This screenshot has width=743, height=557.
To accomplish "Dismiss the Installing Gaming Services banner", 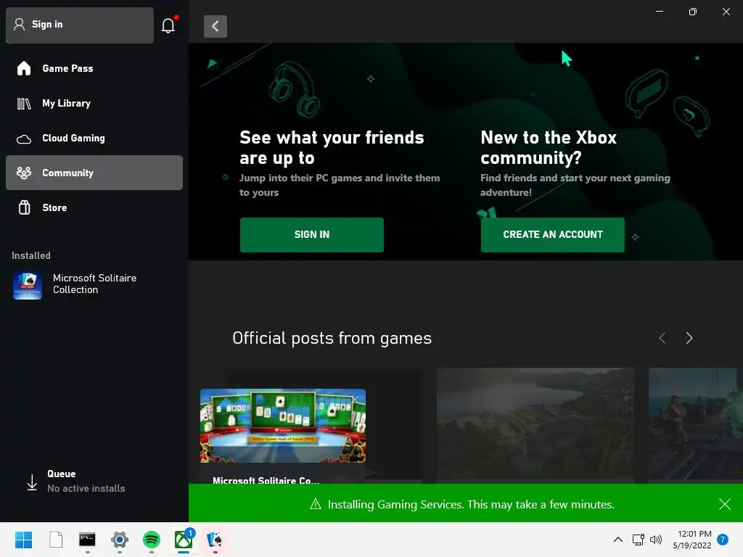I will (725, 504).
